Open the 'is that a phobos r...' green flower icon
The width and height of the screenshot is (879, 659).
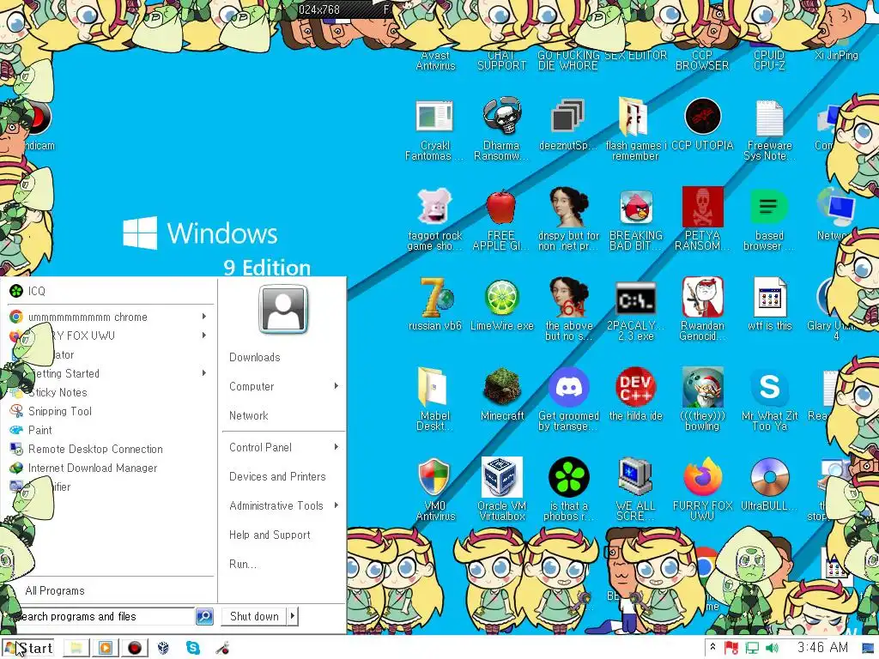click(568, 477)
